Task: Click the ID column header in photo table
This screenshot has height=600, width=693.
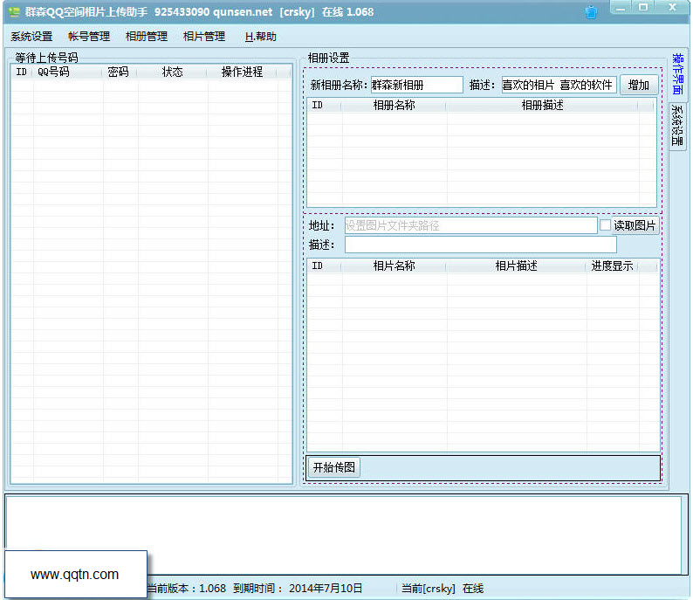Action: click(x=324, y=266)
